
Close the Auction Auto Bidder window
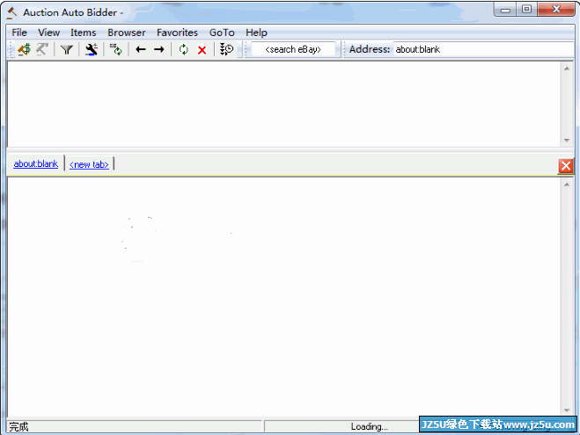click(555, 10)
